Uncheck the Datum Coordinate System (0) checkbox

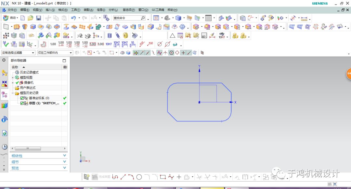click(x=22, y=98)
